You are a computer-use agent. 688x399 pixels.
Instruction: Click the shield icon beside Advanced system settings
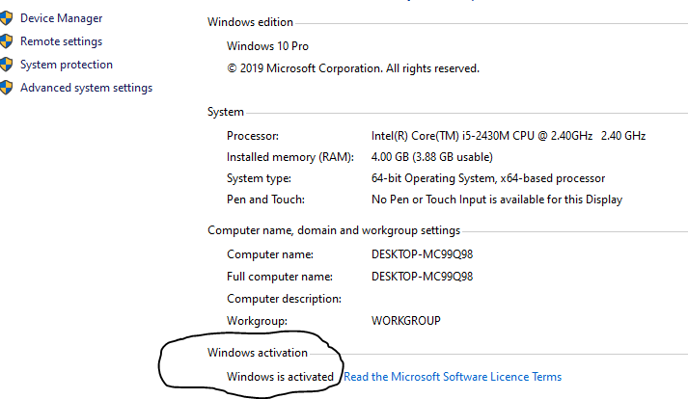[6, 88]
